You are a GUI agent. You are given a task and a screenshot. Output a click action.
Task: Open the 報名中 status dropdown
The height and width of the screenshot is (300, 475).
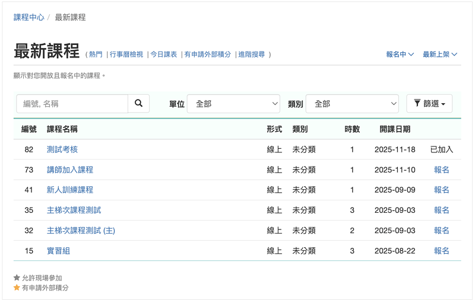pyautogui.click(x=400, y=55)
